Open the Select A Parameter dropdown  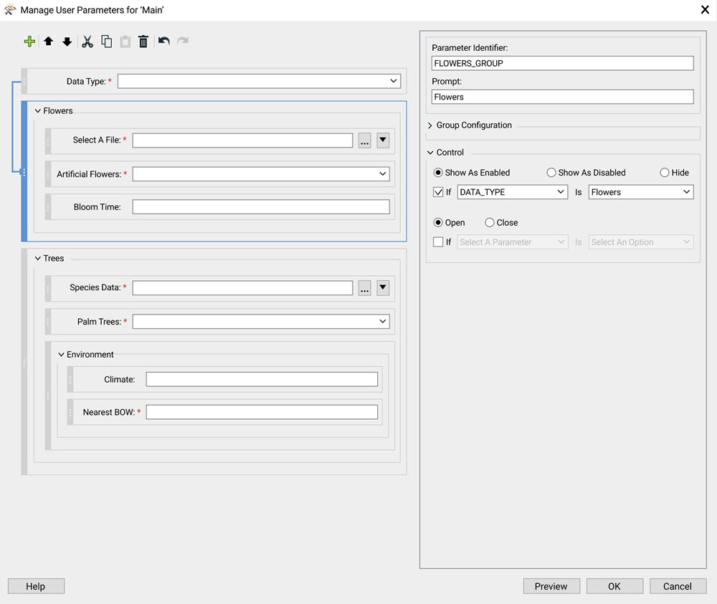(513, 242)
